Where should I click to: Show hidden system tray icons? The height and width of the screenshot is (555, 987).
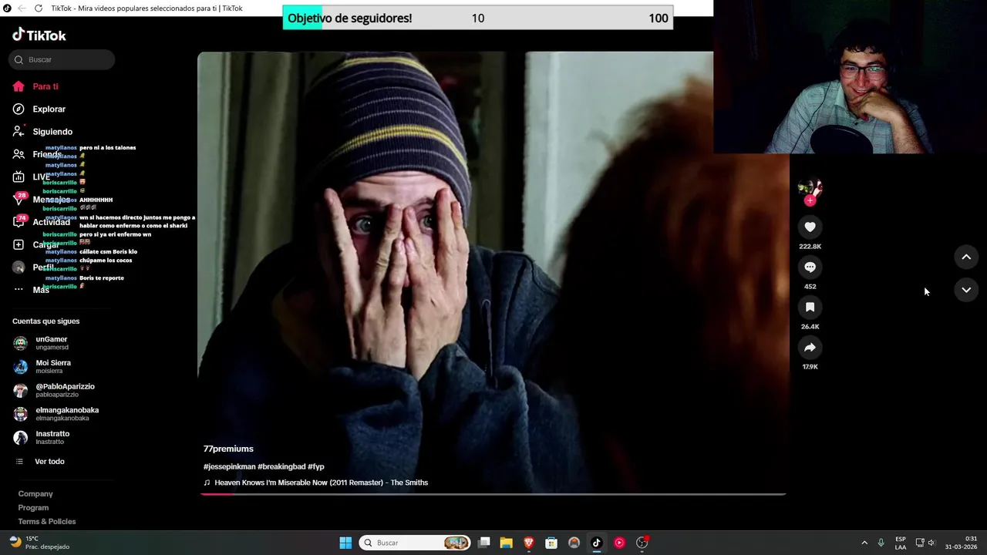coord(864,543)
